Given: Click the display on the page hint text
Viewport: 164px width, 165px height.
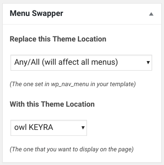Looking at the screenshot, I should [72, 150].
